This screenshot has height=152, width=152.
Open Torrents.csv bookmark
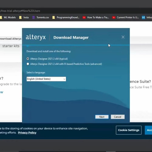click(40, 17)
